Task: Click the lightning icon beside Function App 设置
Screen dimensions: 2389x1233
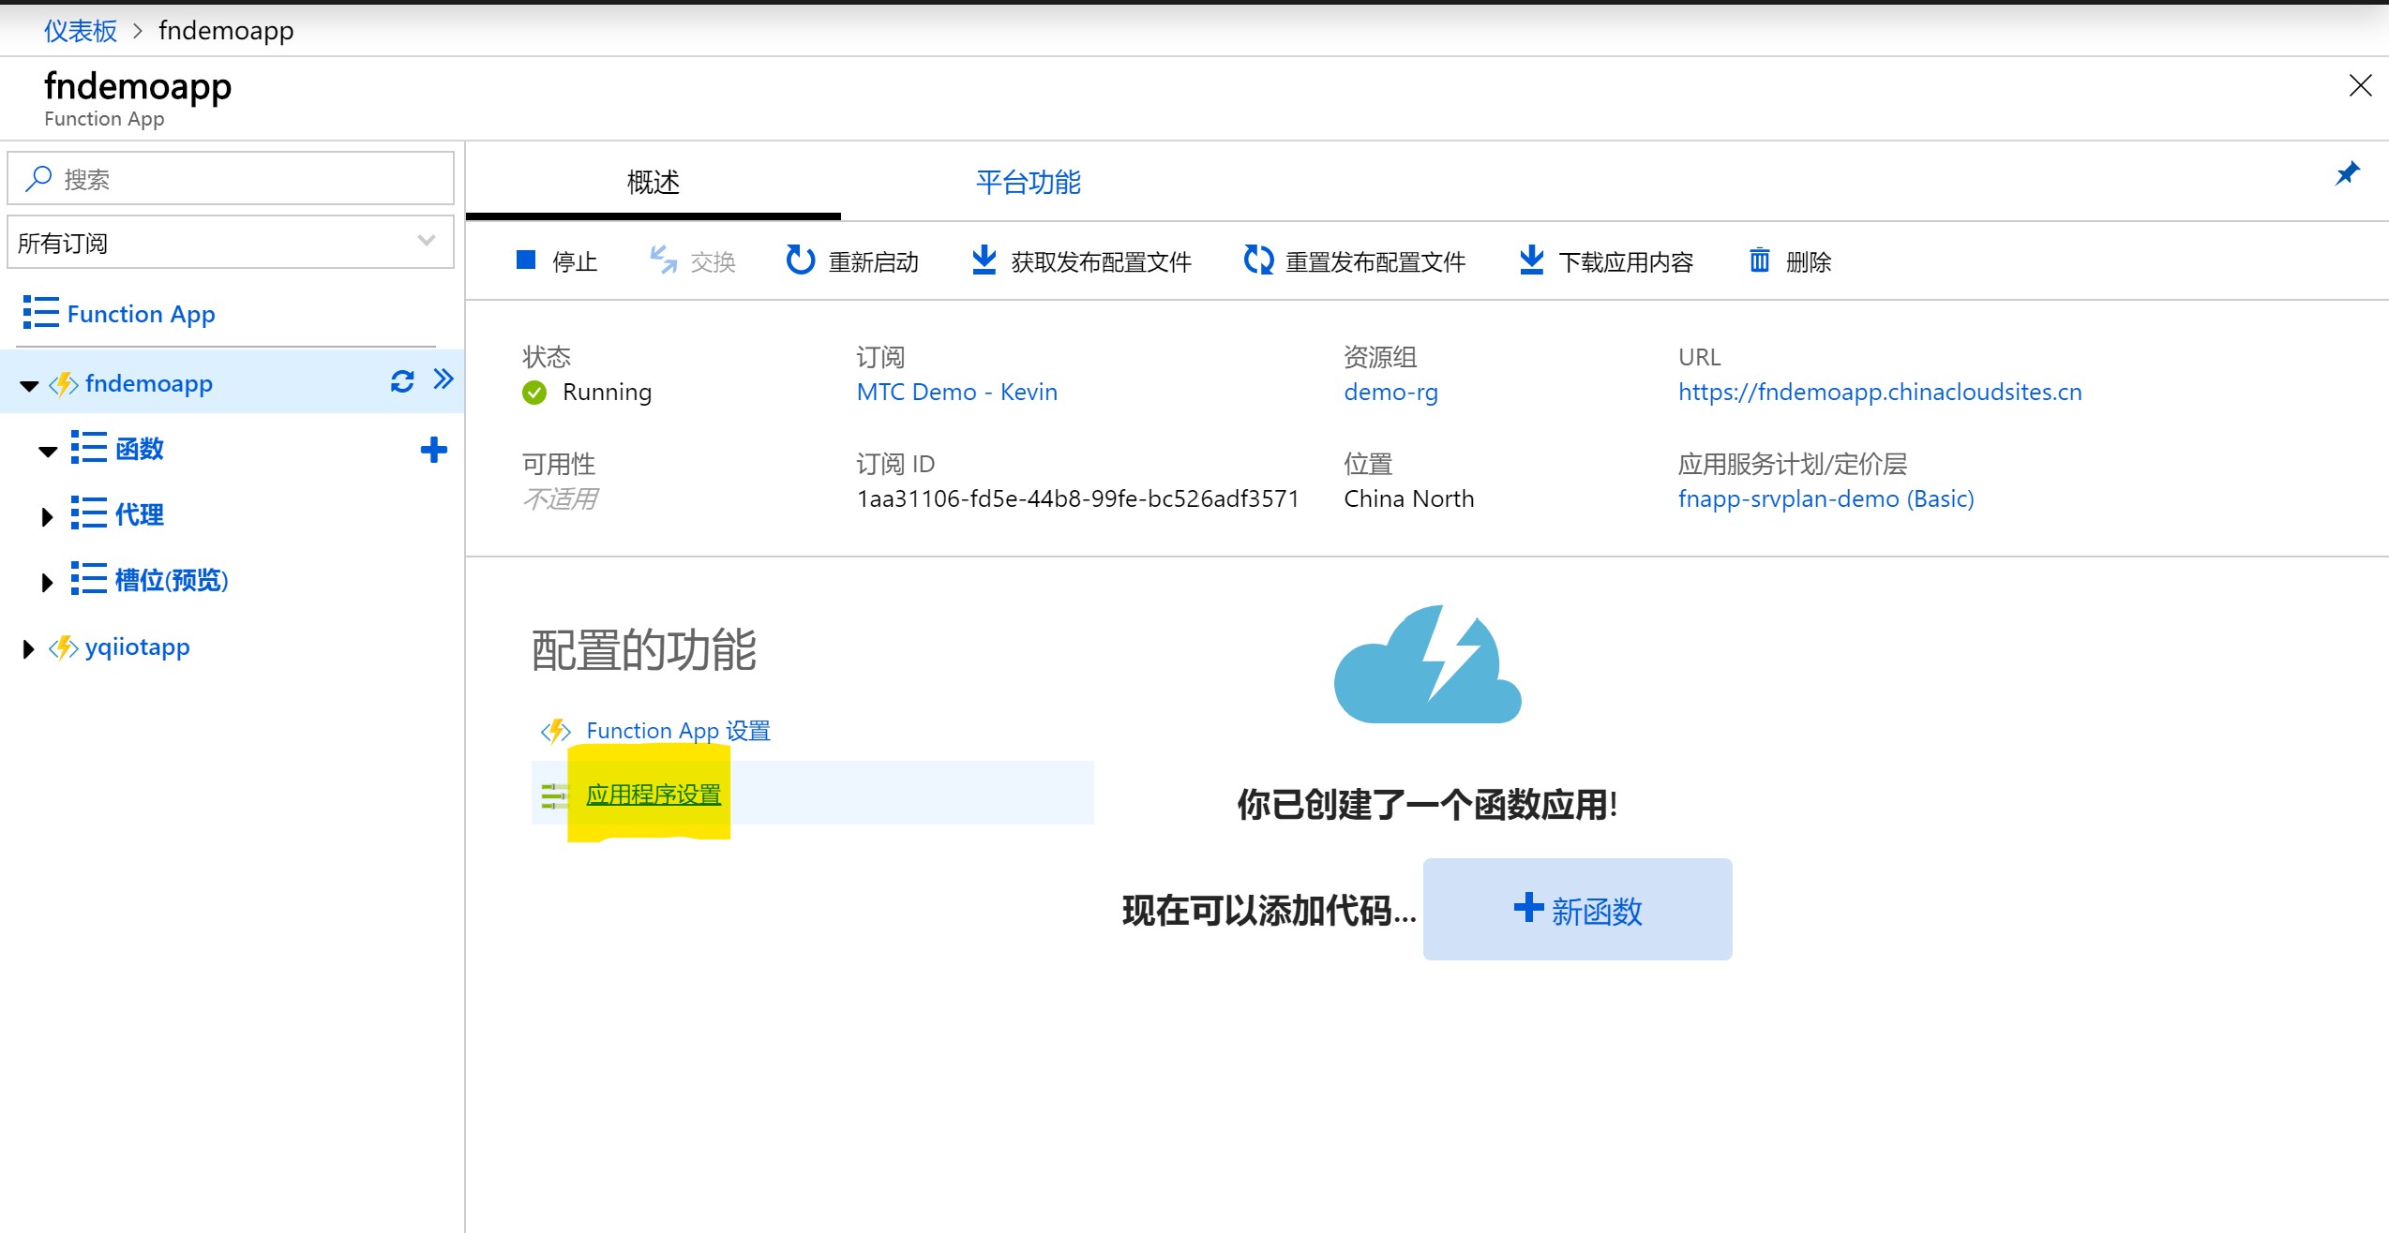Action: 556,731
